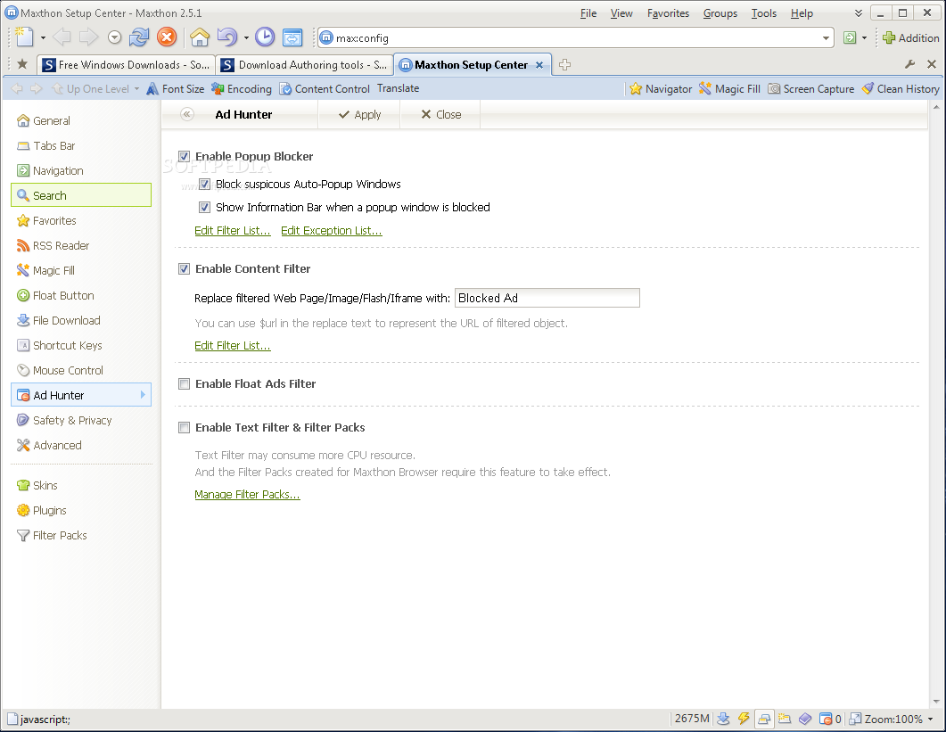Click Translate in the toolbar
This screenshot has height=732, width=946.
(x=399, y=88)
